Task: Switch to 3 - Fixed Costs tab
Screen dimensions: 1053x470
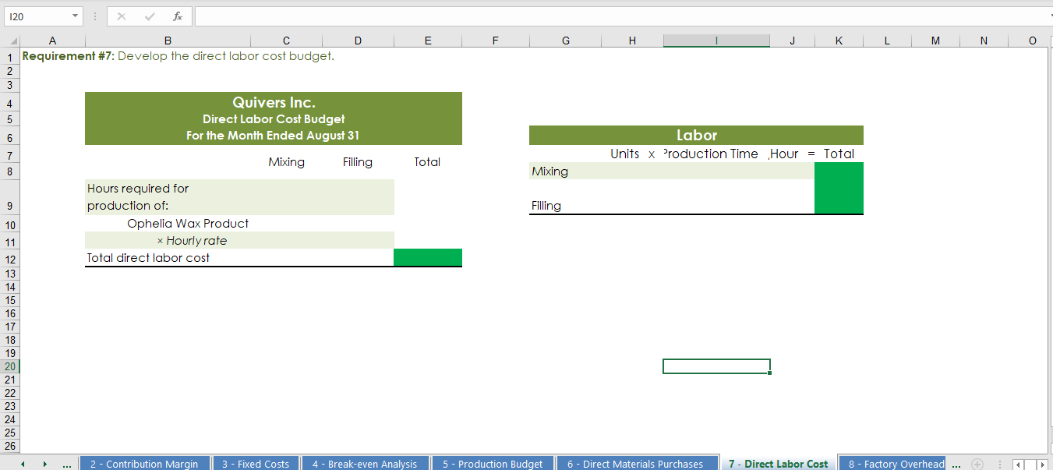Action: pyautogui.click(x=256, y=464)
